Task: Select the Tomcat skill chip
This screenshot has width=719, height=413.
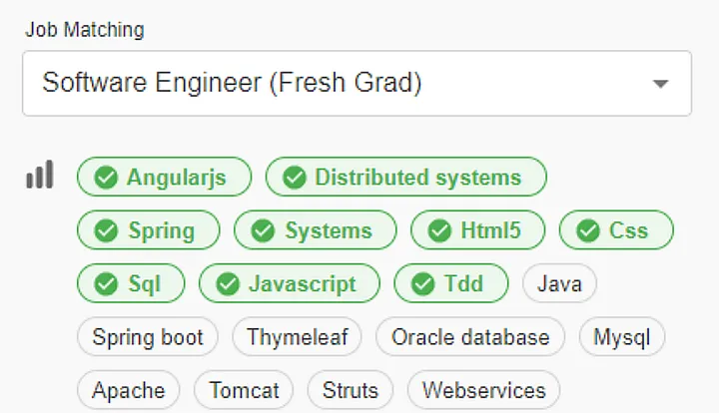Action: pos(244,389)
